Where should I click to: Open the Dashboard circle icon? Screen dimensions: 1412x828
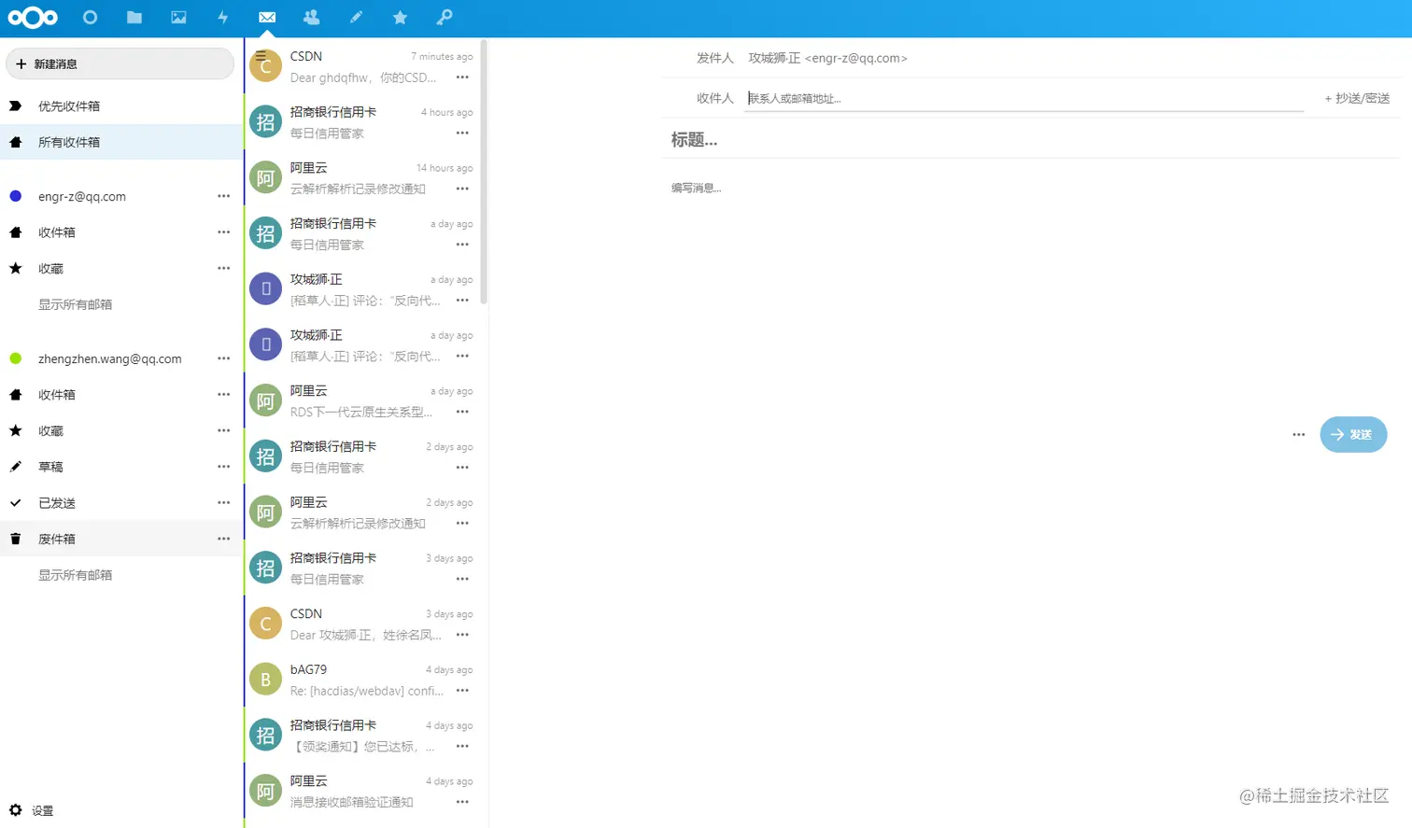tap(90, 17)
